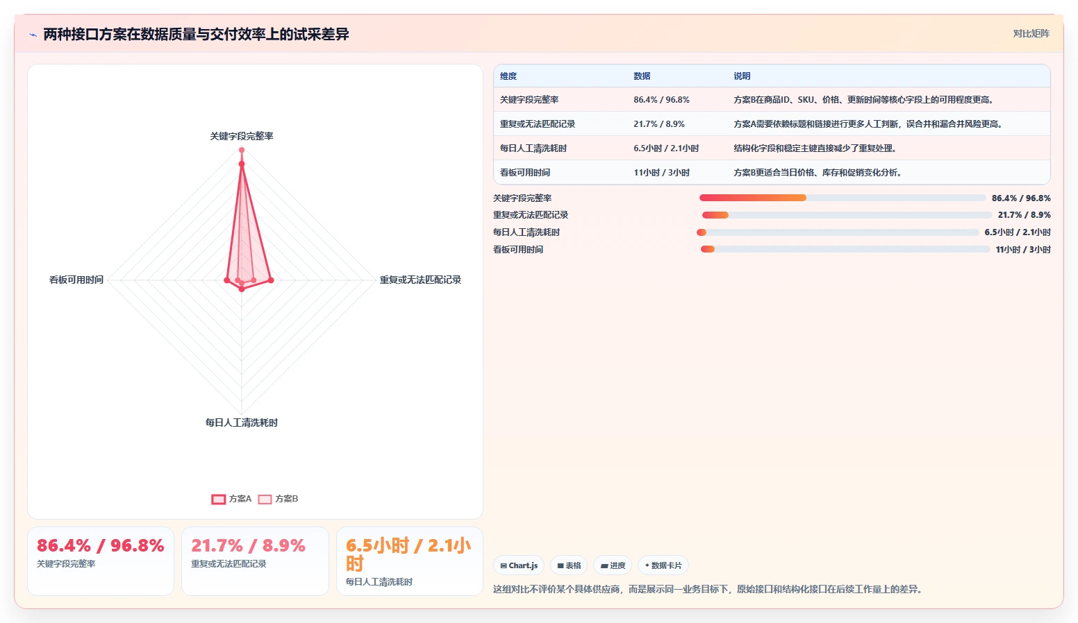Click the 重复或无法匹配记录 label beside the progress bars
This screenshot has width=1078, height=623.
coord(531,215)
